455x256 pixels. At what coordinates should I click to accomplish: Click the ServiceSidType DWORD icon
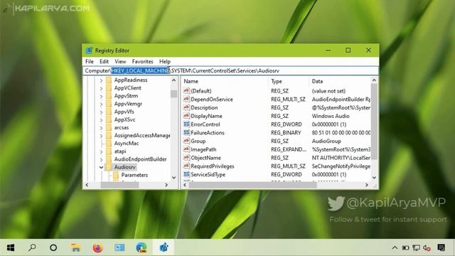(x=186, y=174)
